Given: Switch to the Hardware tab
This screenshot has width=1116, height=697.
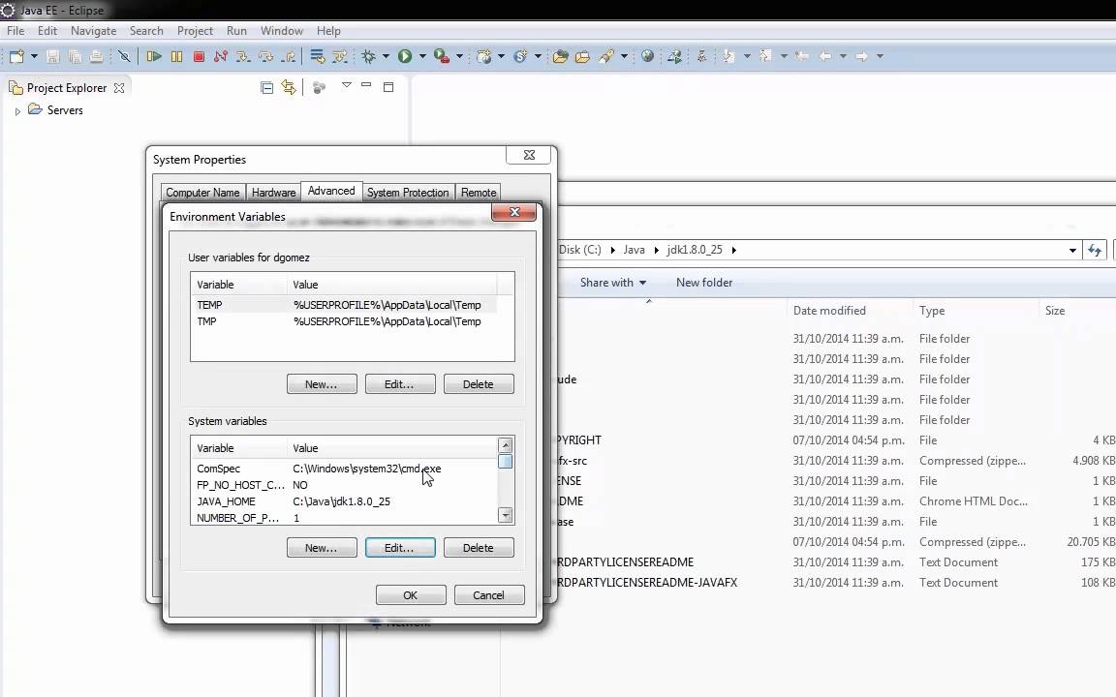Looking at the screenshot, I should coord(273,192).
